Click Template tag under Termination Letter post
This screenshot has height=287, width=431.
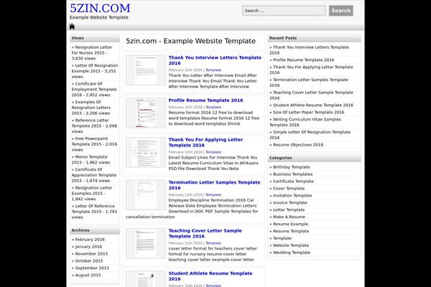[x=213, y=194]
